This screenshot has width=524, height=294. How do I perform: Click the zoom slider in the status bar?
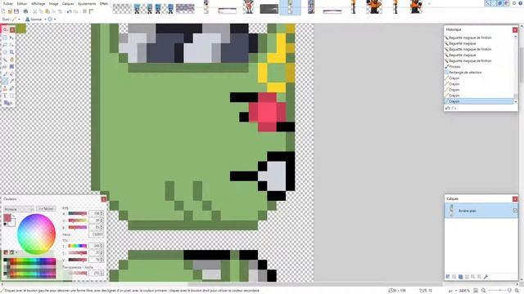click(x=499, y=291)
